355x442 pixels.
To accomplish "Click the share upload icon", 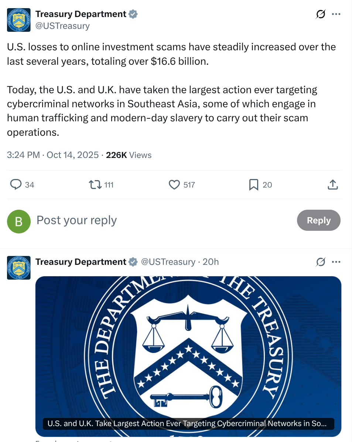I will 332,185.
